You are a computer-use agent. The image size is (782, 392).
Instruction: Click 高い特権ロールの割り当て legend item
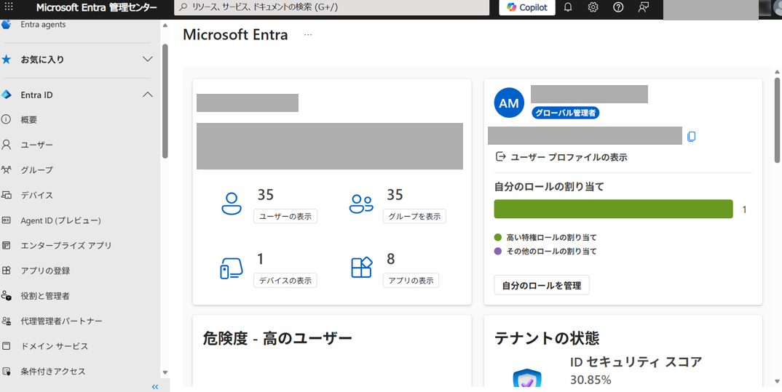coord(545,238)
